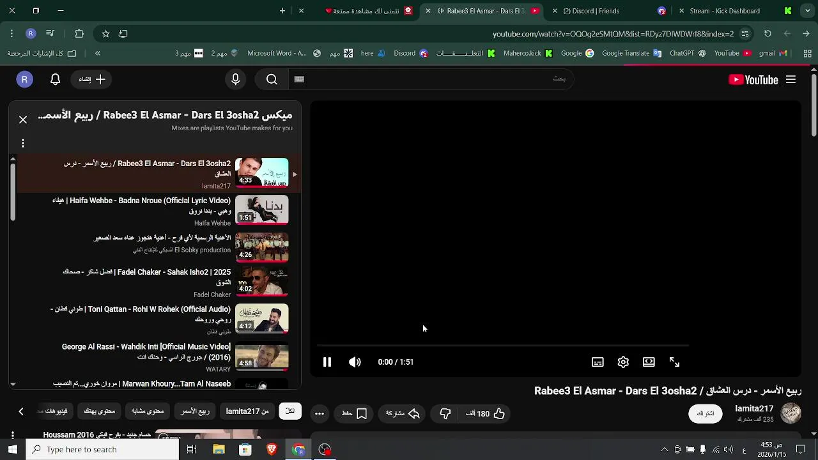Expand the system tray hidden icons

(664, 449)
